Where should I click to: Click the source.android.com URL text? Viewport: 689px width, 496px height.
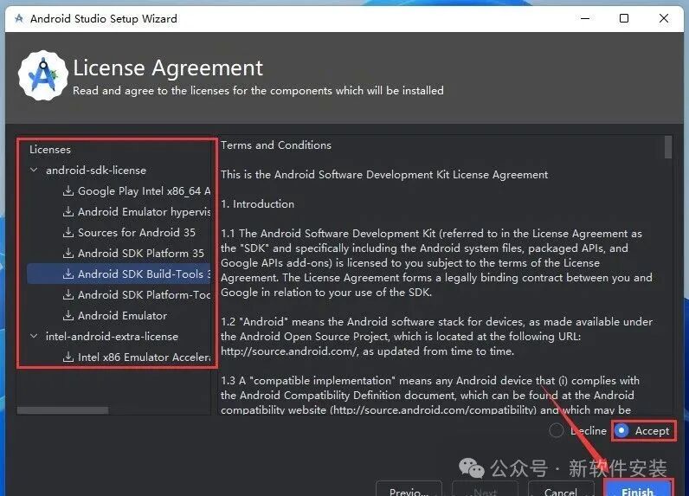(x=289, y=351)
